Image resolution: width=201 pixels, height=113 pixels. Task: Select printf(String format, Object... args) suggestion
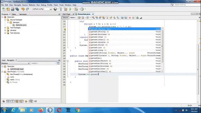click(125, 53)
